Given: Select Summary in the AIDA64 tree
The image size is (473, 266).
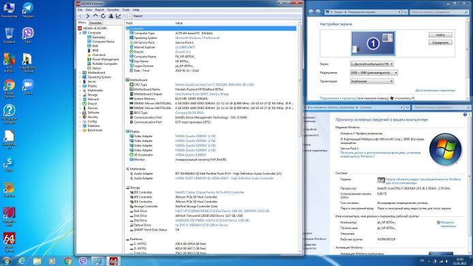Looking at the screenshot, I should tap(98, 37).
